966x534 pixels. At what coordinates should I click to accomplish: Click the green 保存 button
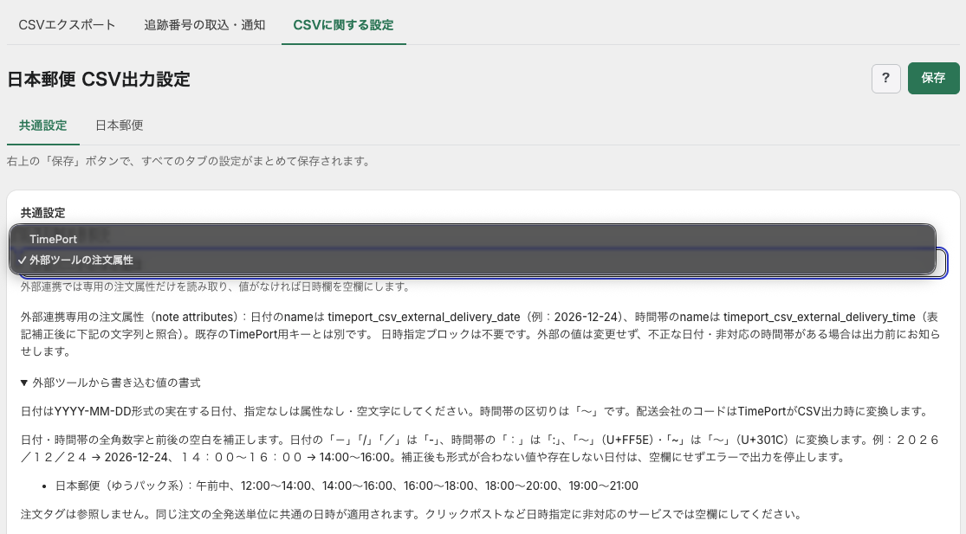click(x=933, y=78)
